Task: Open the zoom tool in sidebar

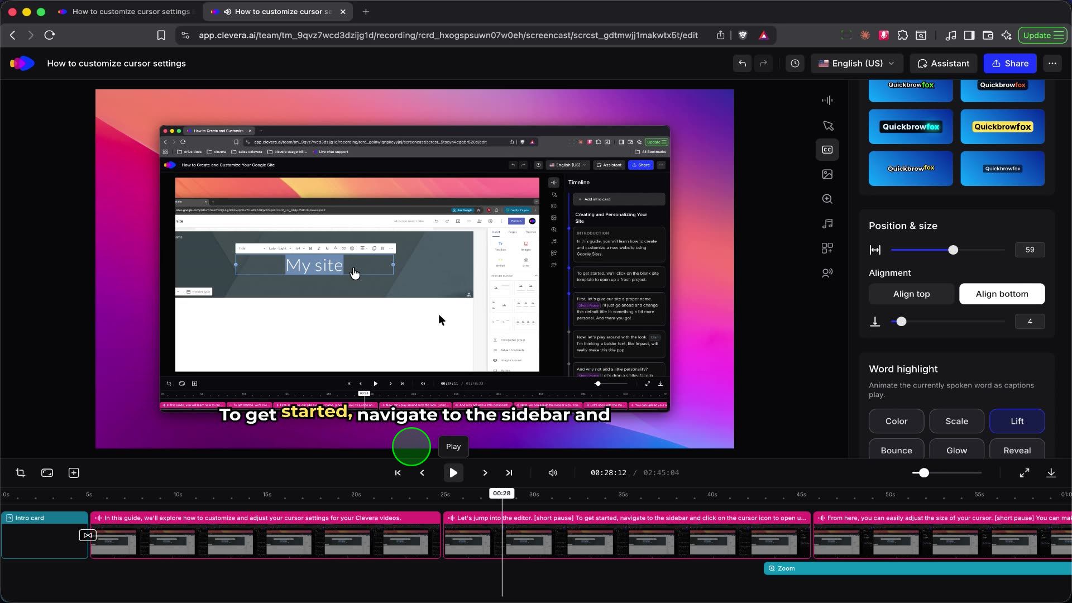Action: click(827, 199)
